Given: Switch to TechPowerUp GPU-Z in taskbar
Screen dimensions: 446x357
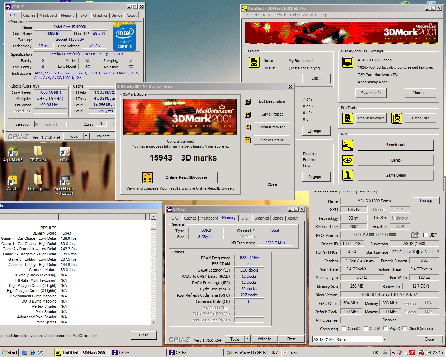Looking at the screenshot, I should pyautogui.click(x=252, y=352).
